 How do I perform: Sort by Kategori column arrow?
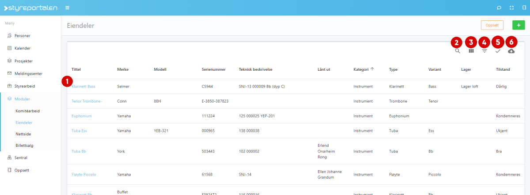pos(372,69)
